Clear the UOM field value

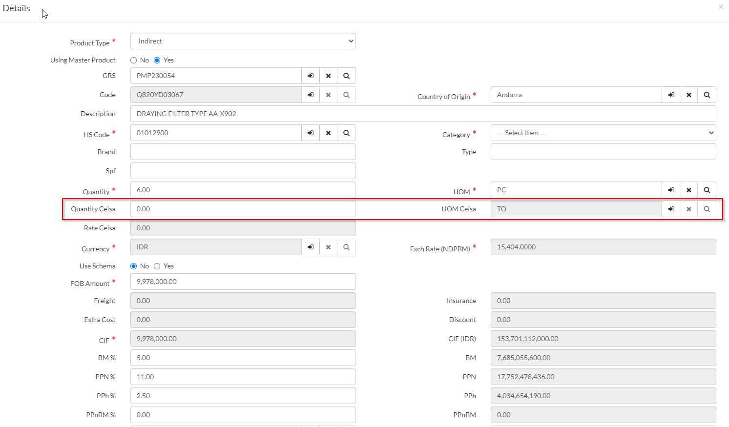click(688, 190)
